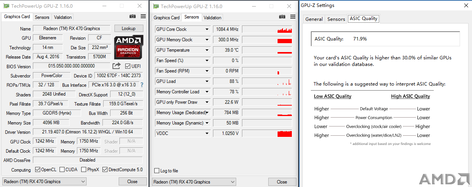Click the Lookup button
This screenshot has width=472, height=187.
[129, 29]
